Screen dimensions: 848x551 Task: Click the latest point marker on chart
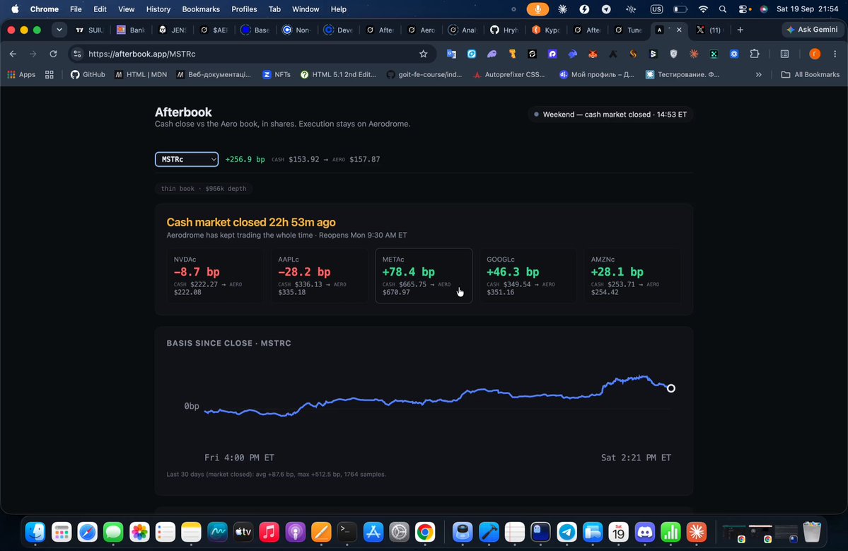pyautogui.click(x=670, y=388)
